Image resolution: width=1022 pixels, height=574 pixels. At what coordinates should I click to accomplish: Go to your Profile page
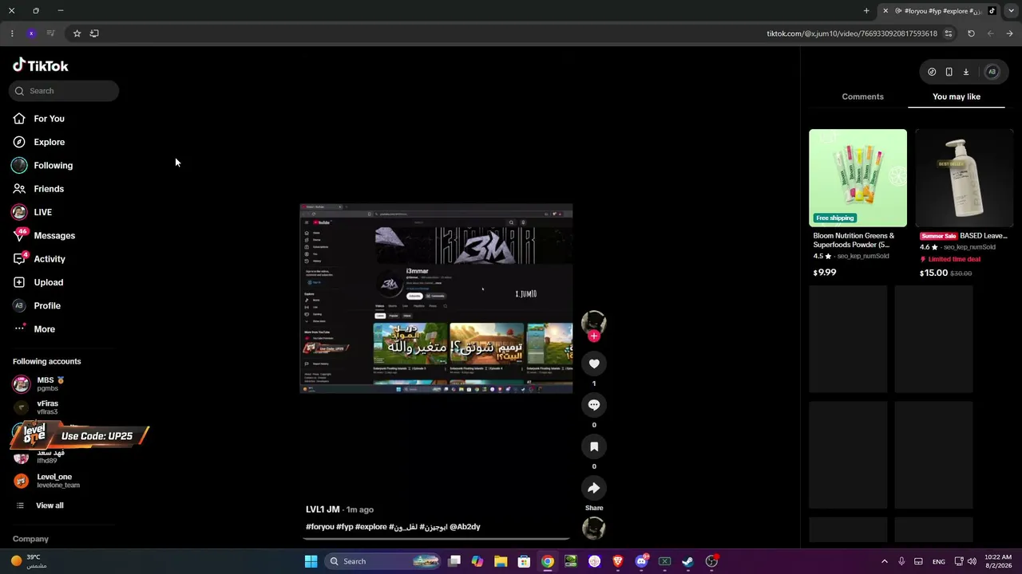[x=46, y=305]
